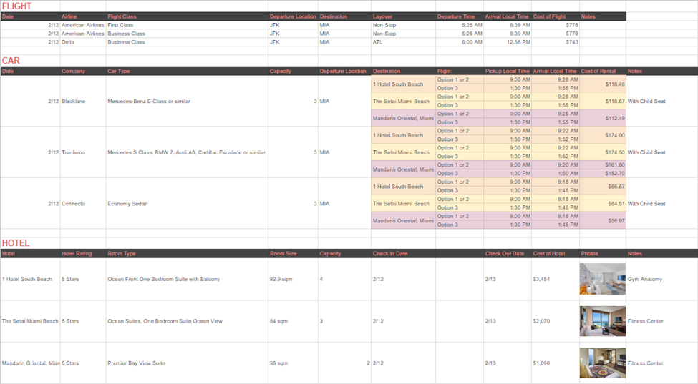
Task: Select the HOTEL section heading
Action: [x=16, y=243]
